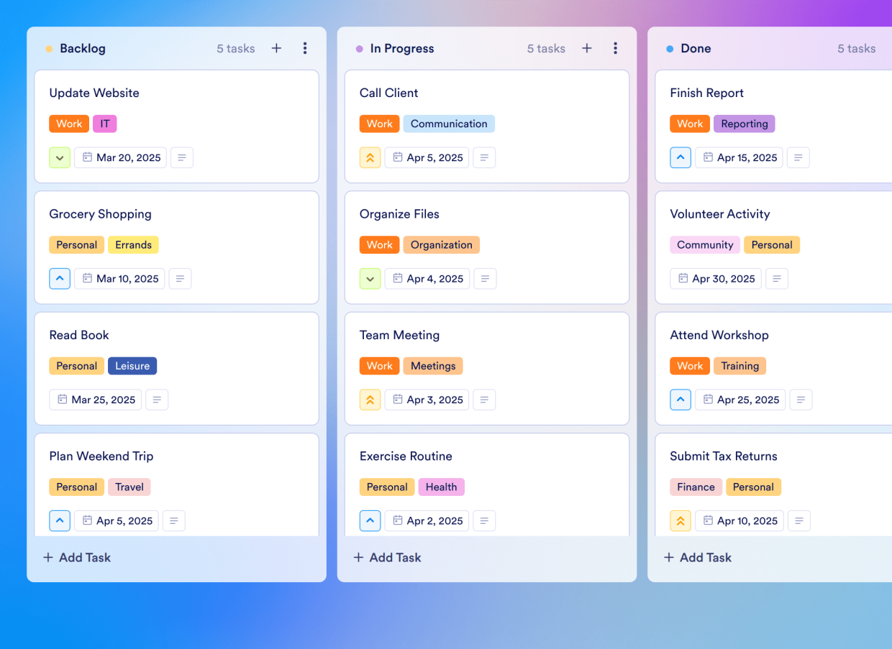Viewport: 892px width, 649px height.
Task: Click the plus icon in Backlog header
Action: pos(276,48)
